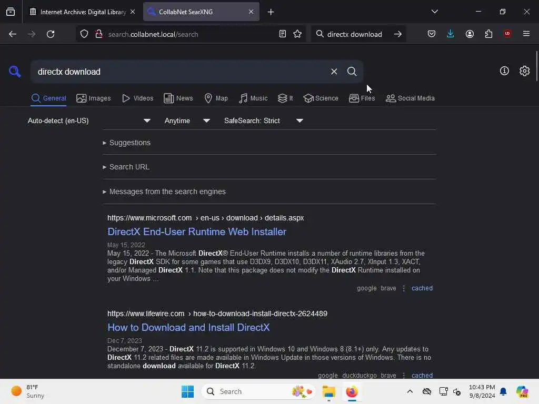Select the General search category
The width and height of the screenshot is (539, 404).
(48, 98)
